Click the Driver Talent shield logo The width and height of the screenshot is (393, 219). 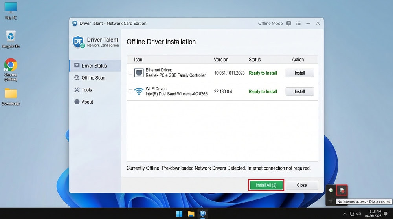click(78, 42)
